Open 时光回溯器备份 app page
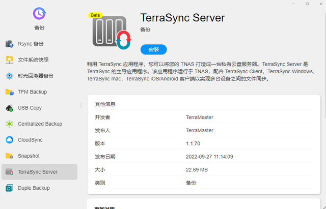Image resolution: width=326 pixels, height=209 pixels. click(x=40, y=76)
